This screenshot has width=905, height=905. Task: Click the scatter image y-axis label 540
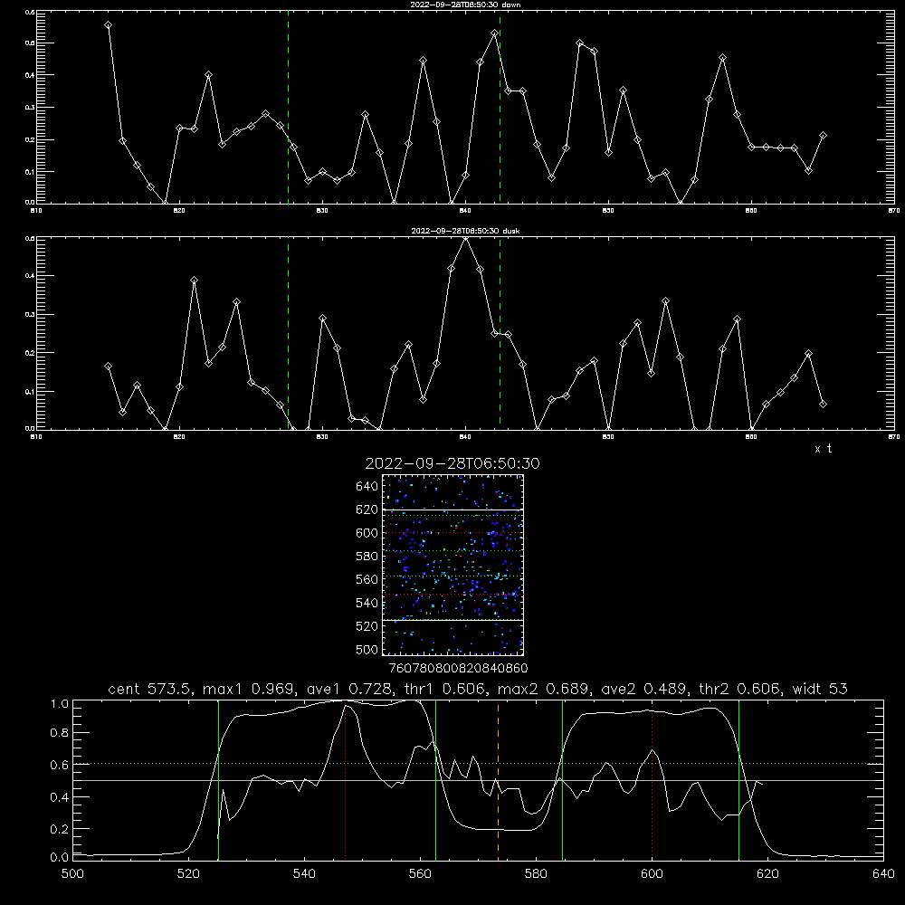(367, 603)
